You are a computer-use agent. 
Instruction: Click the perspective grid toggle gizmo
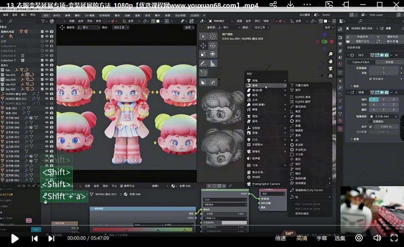pyautogui.click(x=330, y=76)
